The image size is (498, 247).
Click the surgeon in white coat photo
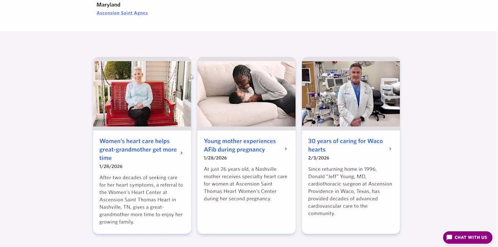350,94
